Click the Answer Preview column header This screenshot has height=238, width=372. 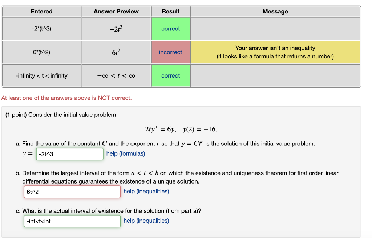click(x=116, y=11)
